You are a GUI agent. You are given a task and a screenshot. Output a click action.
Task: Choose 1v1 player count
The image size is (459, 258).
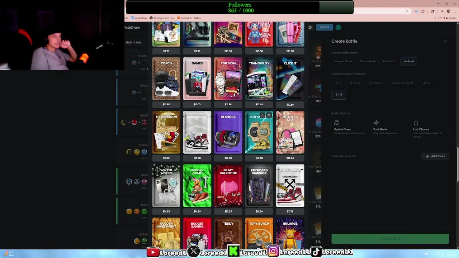(338, 83)
